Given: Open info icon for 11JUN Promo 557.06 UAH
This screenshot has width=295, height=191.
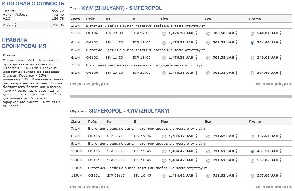Looking at the screenshot, I should 281,160.
